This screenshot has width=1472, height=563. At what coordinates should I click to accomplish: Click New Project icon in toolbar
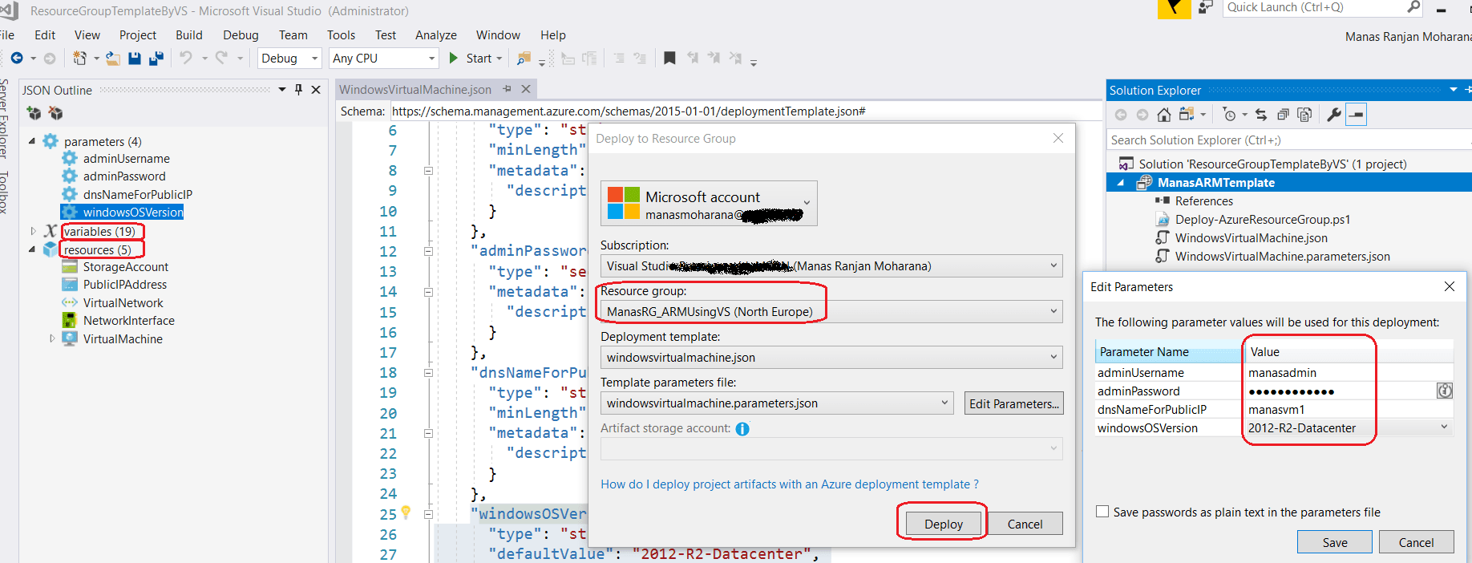click(x=79, y=58)
